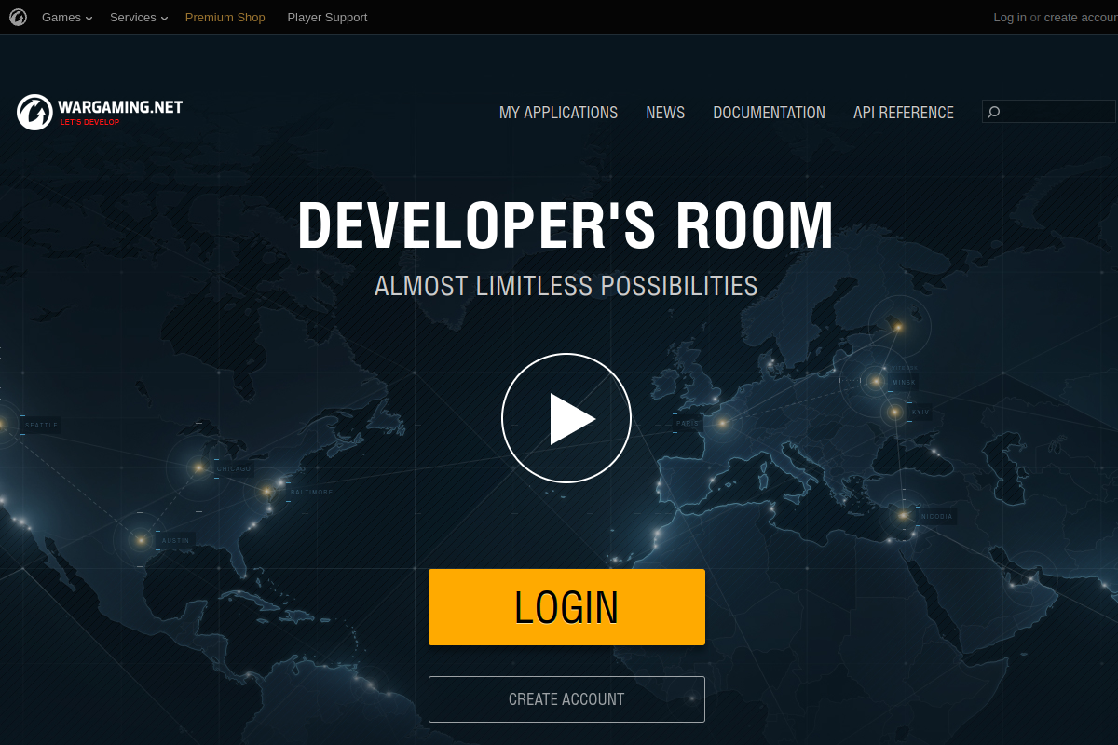The image size is (1118, 745).
Task: Click the search magnifier icon
Action: pos(994,112)
